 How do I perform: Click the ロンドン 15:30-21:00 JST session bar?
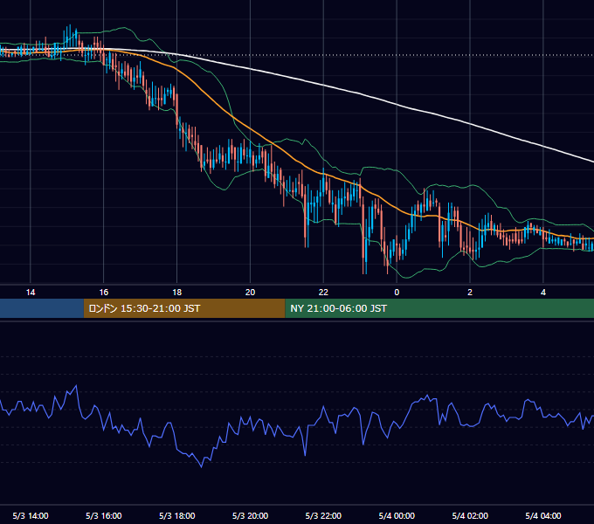184,308
